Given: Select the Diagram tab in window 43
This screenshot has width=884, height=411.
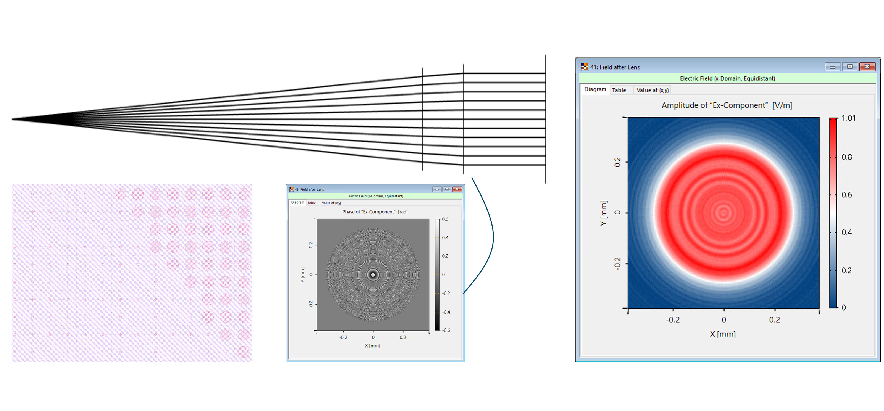Looking at the screenshot, I should [x=298, y=203].
